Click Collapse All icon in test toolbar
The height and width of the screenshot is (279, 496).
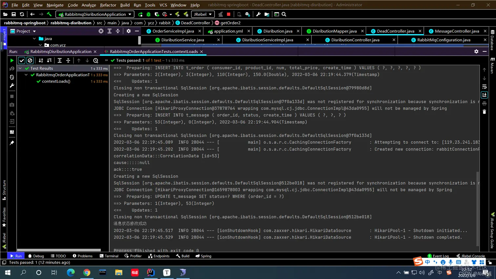click(x=68, y=60)
